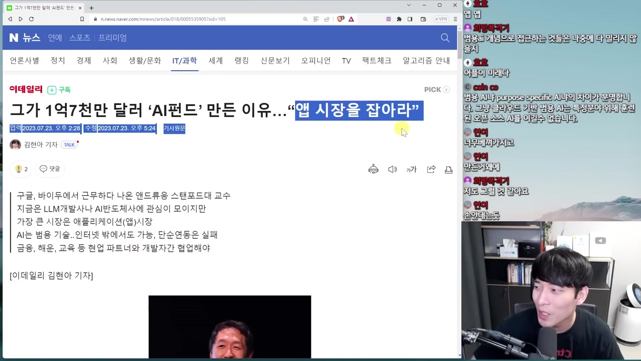
Task: Open the 기사원문 original article link
Action: [x=174, y=128]
